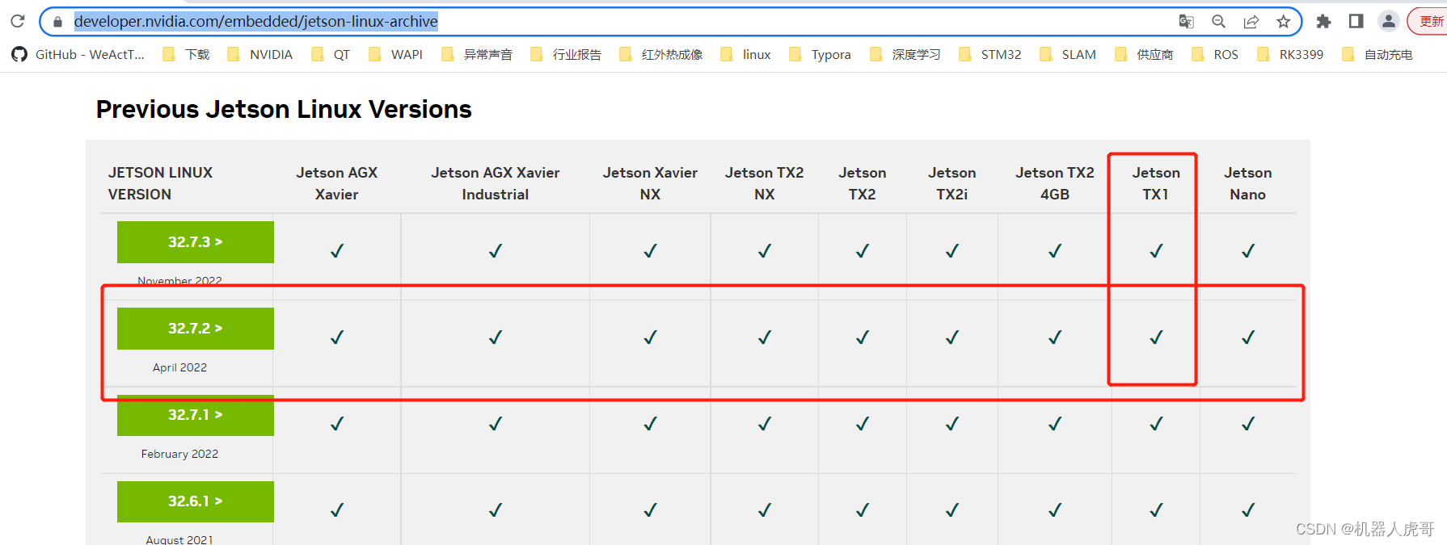Image resolution: width=1447 pixels, height=545 pixels.
Task: Open the SLAM bookmark folder
Action: 1069,54
